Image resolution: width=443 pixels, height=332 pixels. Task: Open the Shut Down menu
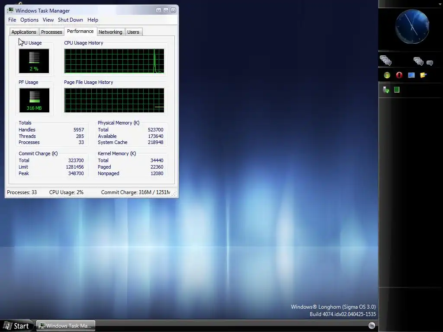[71, 20]
